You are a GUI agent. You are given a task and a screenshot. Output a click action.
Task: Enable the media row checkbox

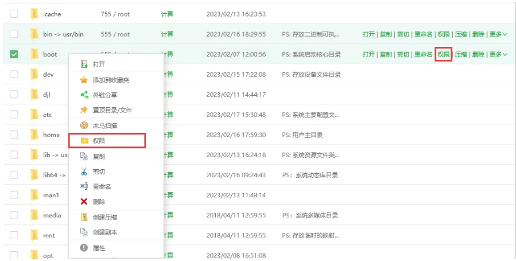pos(14,215)
